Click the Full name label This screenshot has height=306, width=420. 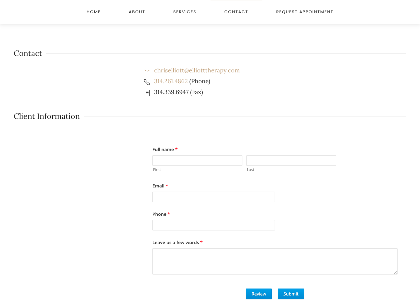163,150
